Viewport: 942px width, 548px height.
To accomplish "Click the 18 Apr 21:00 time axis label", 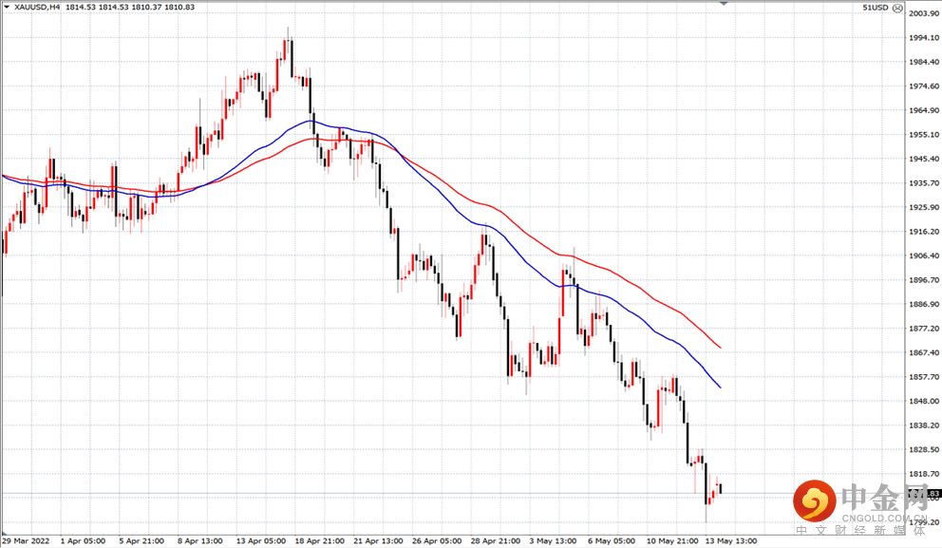I will point(320,540).
